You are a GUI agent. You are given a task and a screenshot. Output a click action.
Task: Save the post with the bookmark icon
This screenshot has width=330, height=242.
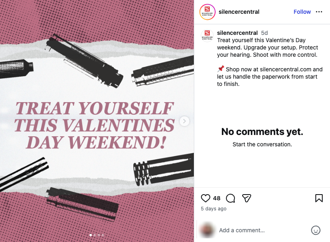pyautogui.click(x=319, y=198)
